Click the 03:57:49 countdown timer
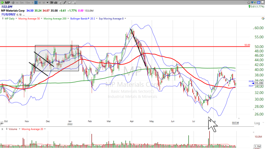 click(x=235, y=123)
